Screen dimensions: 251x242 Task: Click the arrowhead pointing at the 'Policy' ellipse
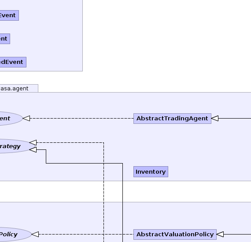[35, 235]
